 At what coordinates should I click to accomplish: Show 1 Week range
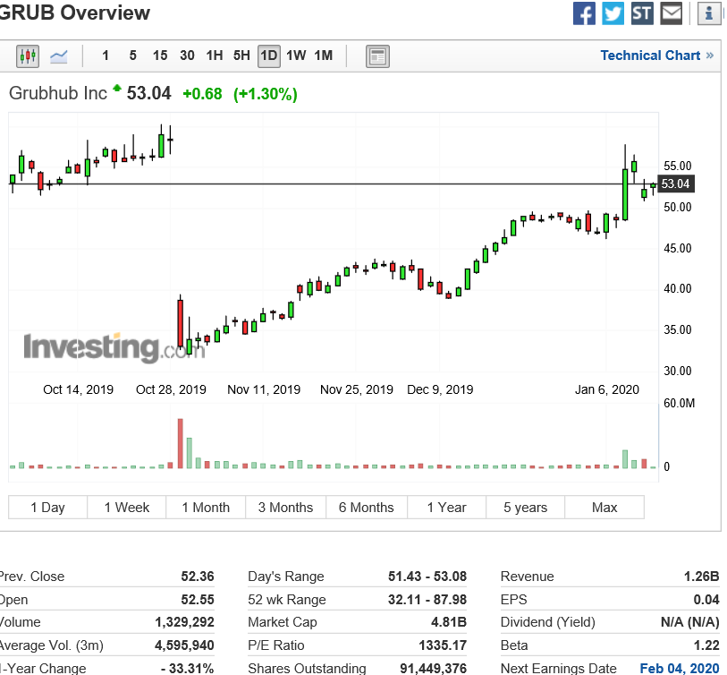coord(127,507)
